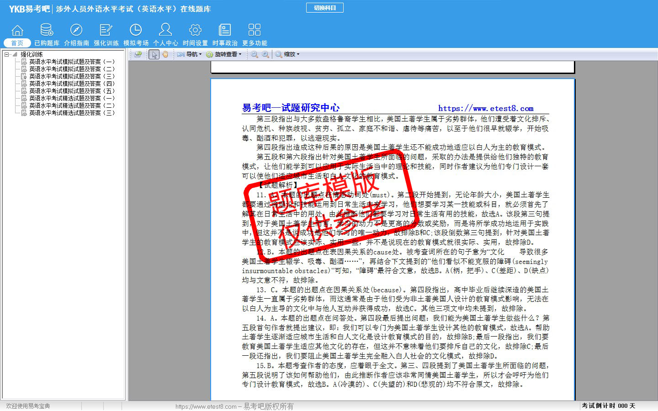Switch to the 首页 home tab

coord(17,43)
